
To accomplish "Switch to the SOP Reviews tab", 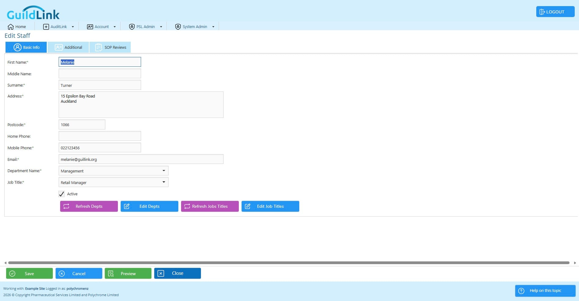I will click(110, 47).
